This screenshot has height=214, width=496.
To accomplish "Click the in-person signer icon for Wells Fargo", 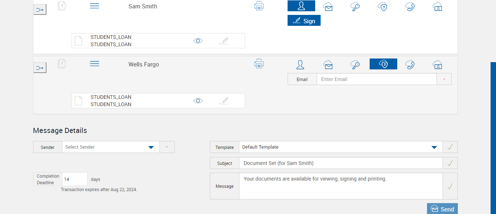I will [x=300, y=65].
